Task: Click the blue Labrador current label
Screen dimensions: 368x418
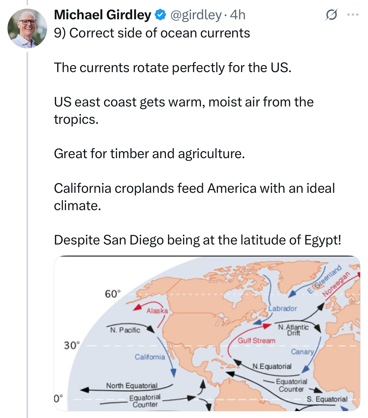Action: tap(282, 308)
